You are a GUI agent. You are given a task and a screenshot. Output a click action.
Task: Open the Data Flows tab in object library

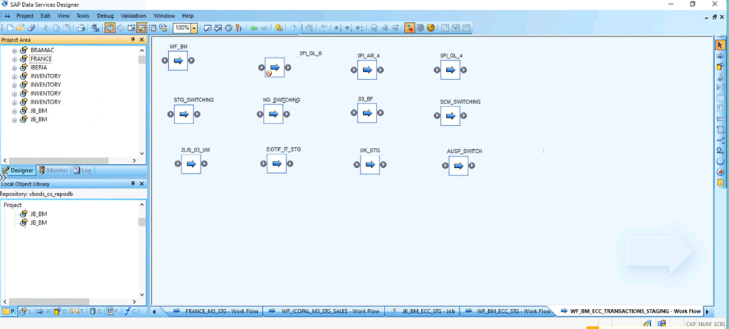pos(61,311)
